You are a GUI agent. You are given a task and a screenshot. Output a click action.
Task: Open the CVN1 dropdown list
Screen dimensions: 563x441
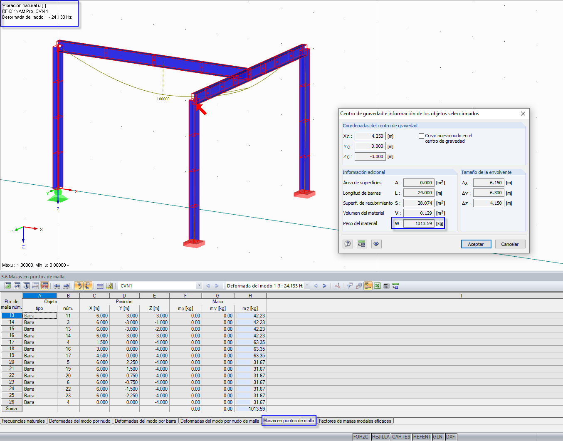coord(199,286)
